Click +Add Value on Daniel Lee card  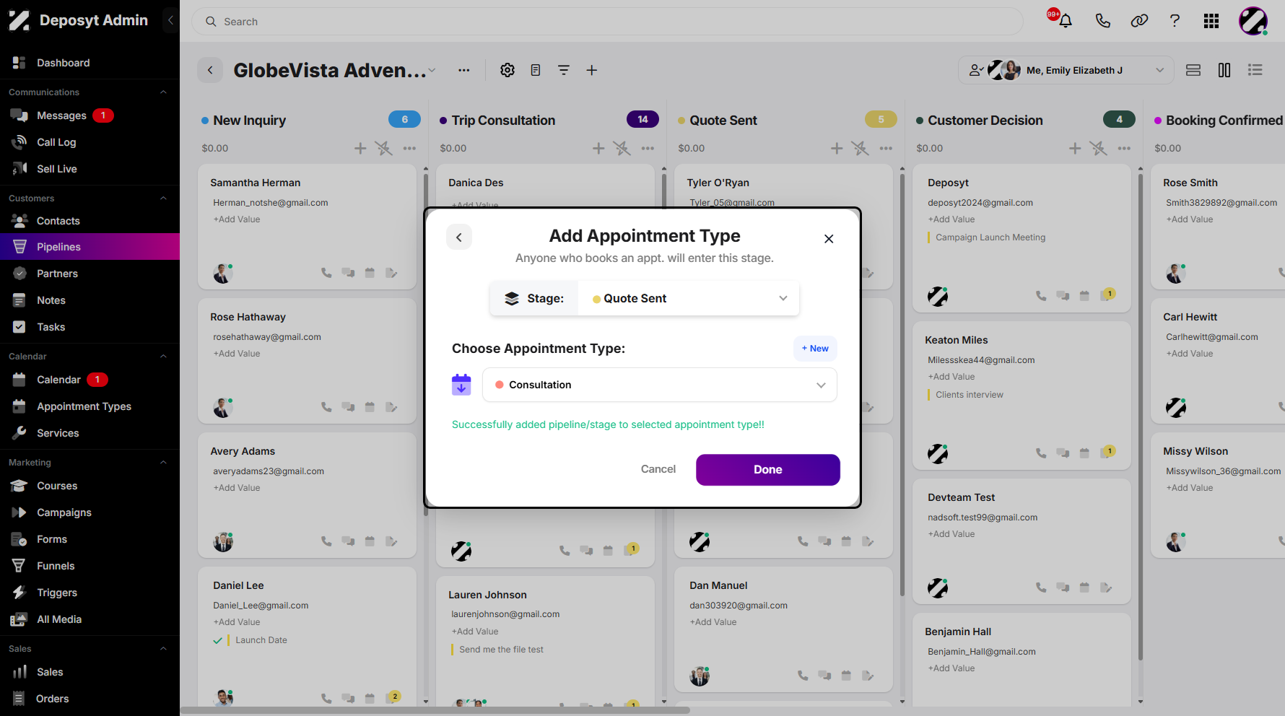(x=237, y=622)
